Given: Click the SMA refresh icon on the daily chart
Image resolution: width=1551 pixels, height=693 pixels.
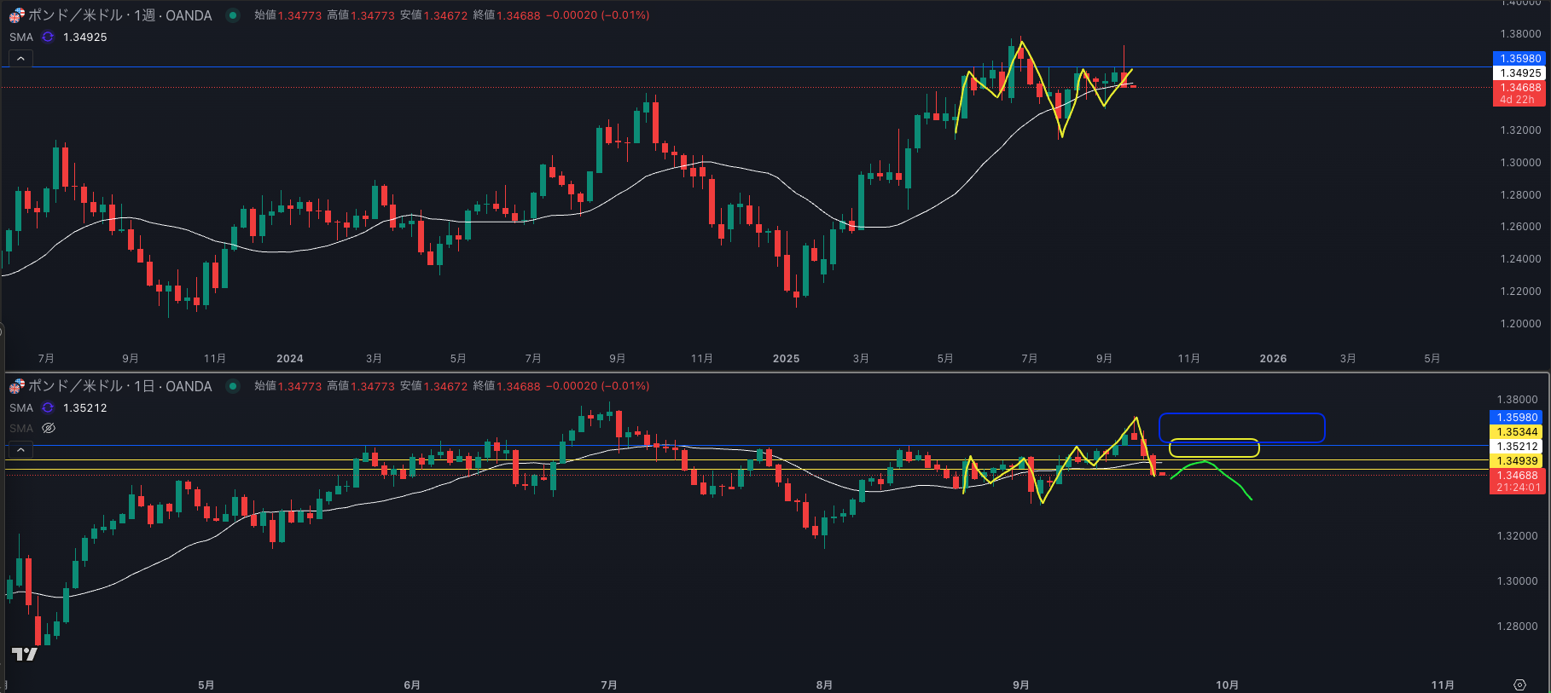Looking at the screenshot, I should click(48, 408).
